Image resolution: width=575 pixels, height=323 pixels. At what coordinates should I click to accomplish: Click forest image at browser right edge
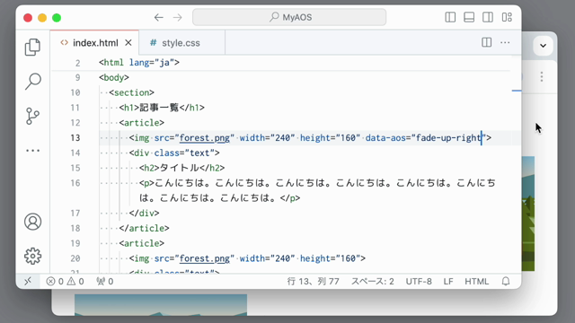pyautogui.click(x=528, y=214)
